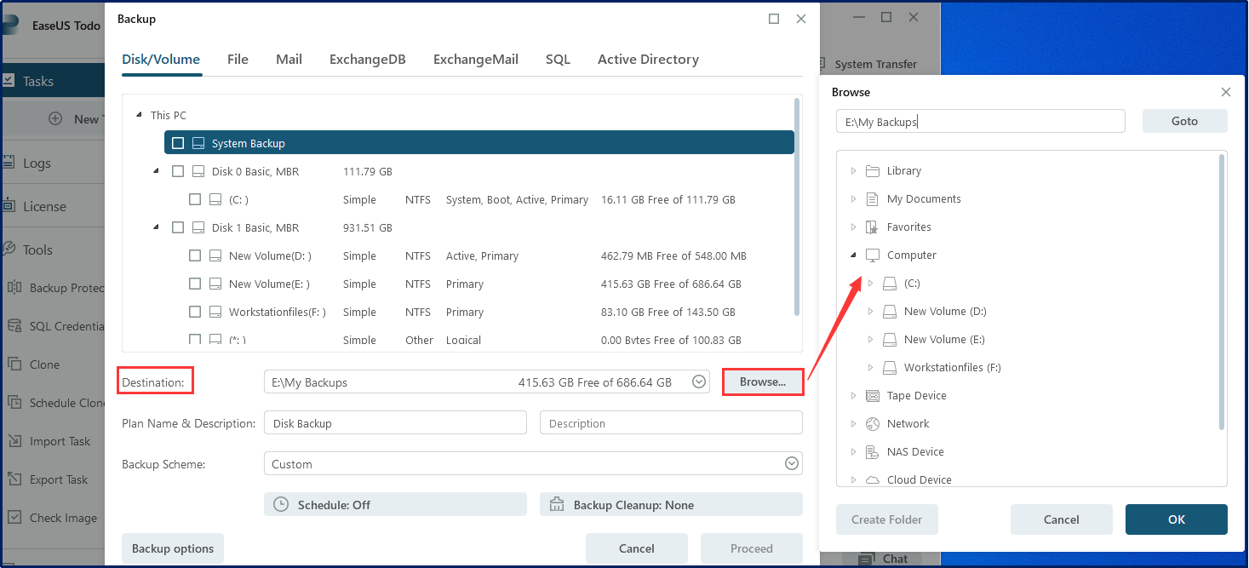Click the Clone icon in sidebar
The image size is (1249, 568).
tap(14, 364)
